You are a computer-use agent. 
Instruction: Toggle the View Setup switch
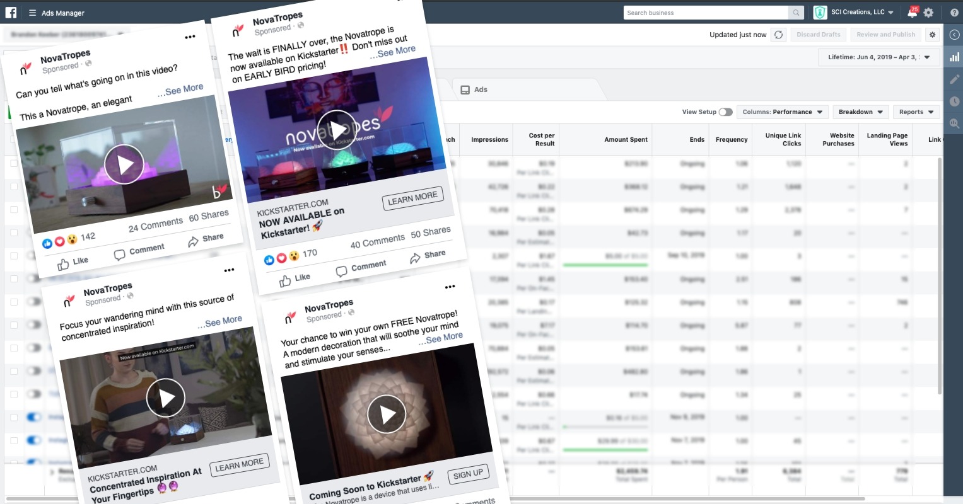pos(725,112)
